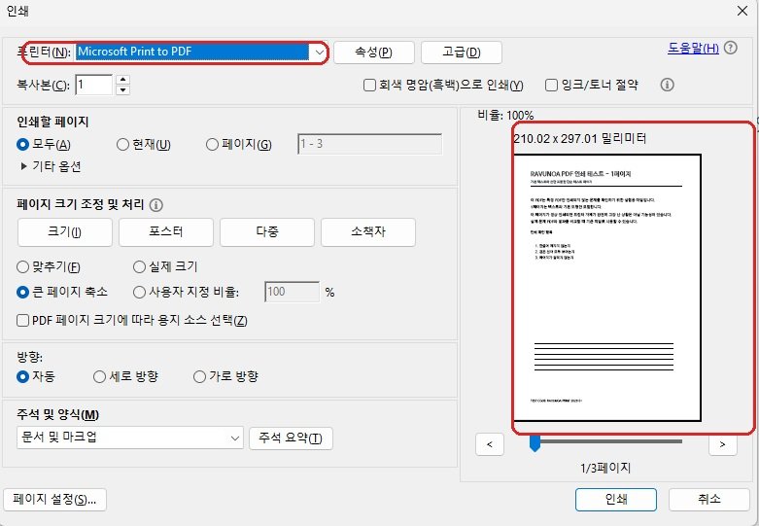Enable 회색 명암(흑백)으로 인쇄 checkbox
This screenshot has width=759, height=526.
(369, 86)
